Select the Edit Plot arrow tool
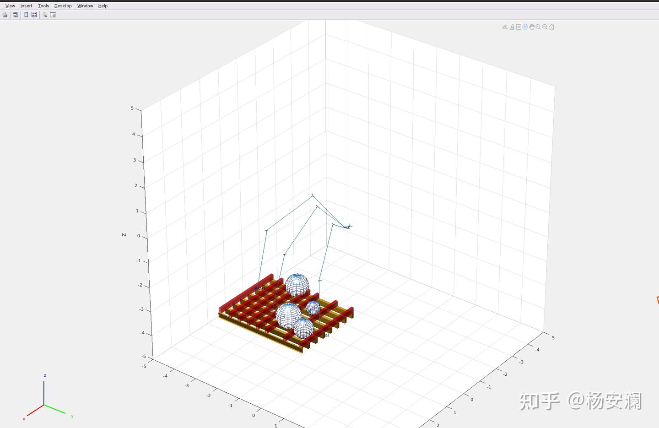The width and height of the screenshot is (659, 428). [45, 15]
